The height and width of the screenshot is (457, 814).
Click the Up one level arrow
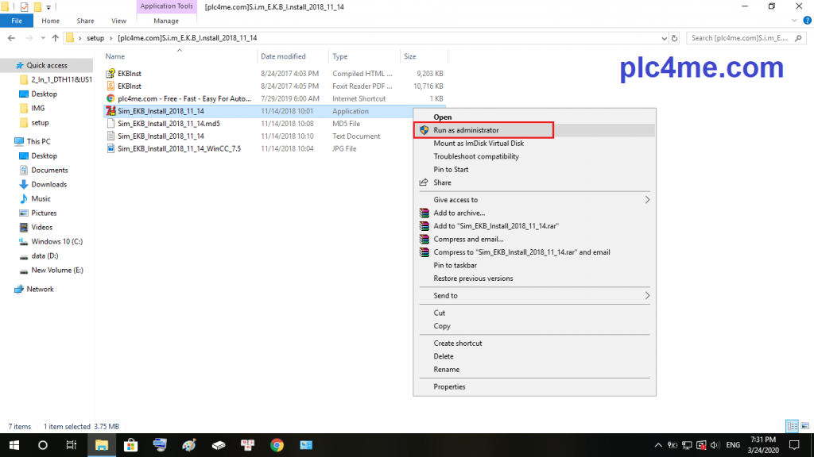(55, 38)
